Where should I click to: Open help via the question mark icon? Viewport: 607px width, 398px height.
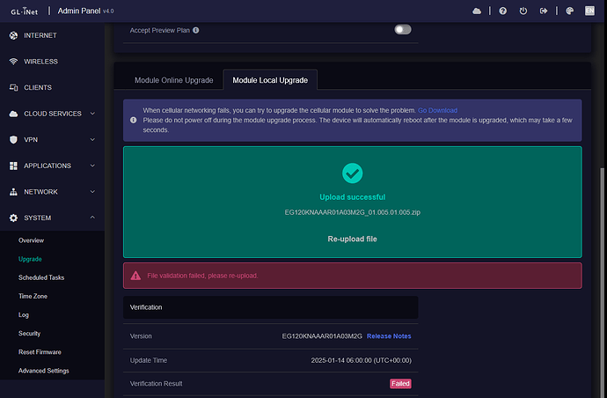[x=502, y=11]
